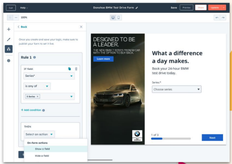
Task: Click 'On-form actions' group header
Action: [37, 143]
